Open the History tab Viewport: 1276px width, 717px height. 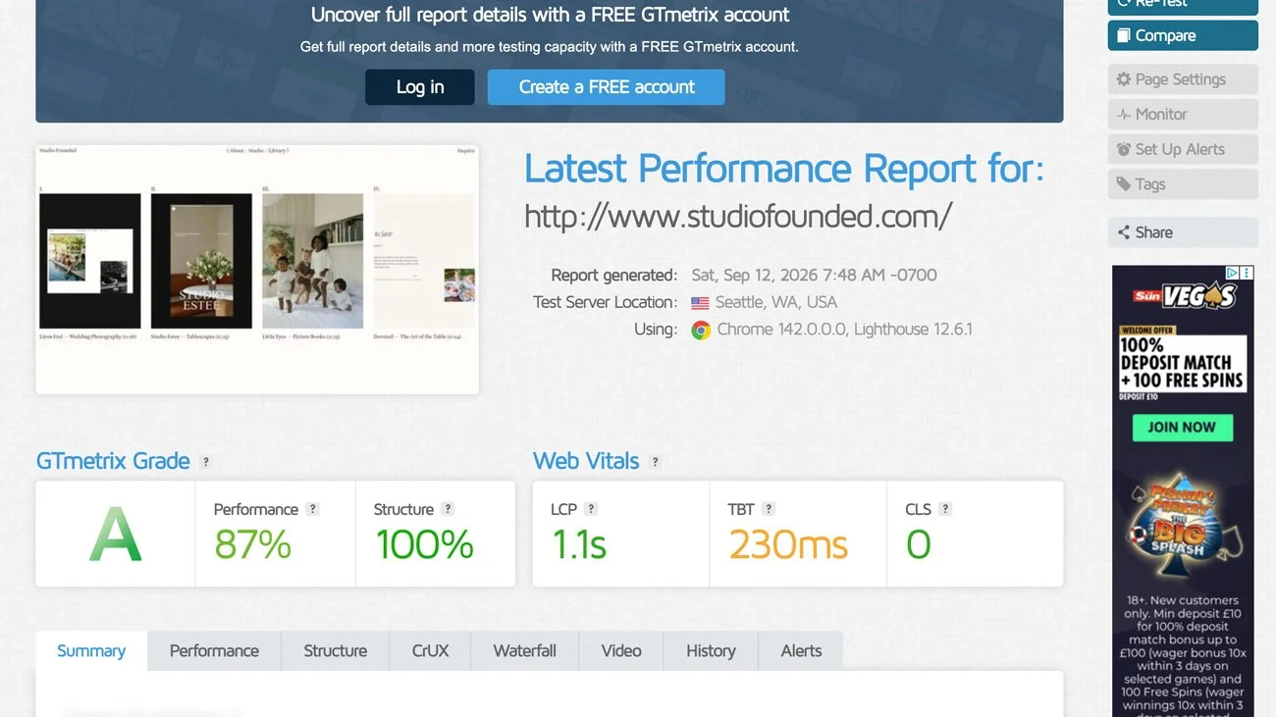[x=711, y=650]
